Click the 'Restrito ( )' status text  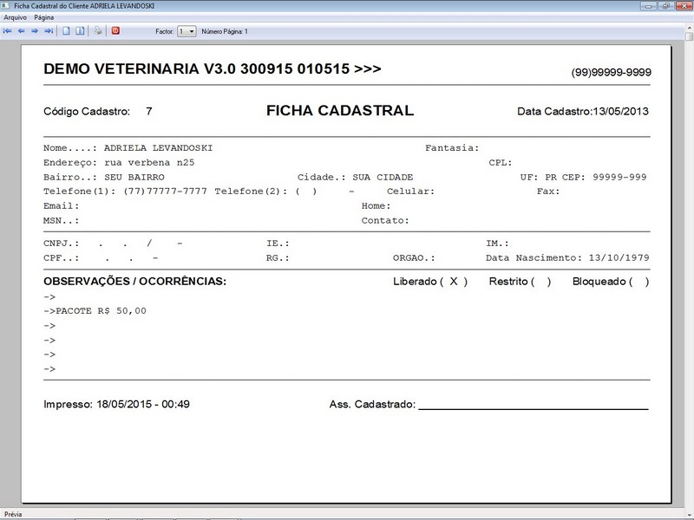pyautogui.click(x=520, y=282)
